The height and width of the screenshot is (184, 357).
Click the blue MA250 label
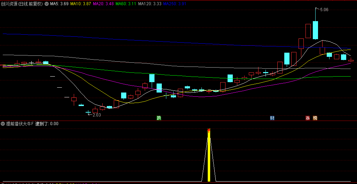[174, 4]
